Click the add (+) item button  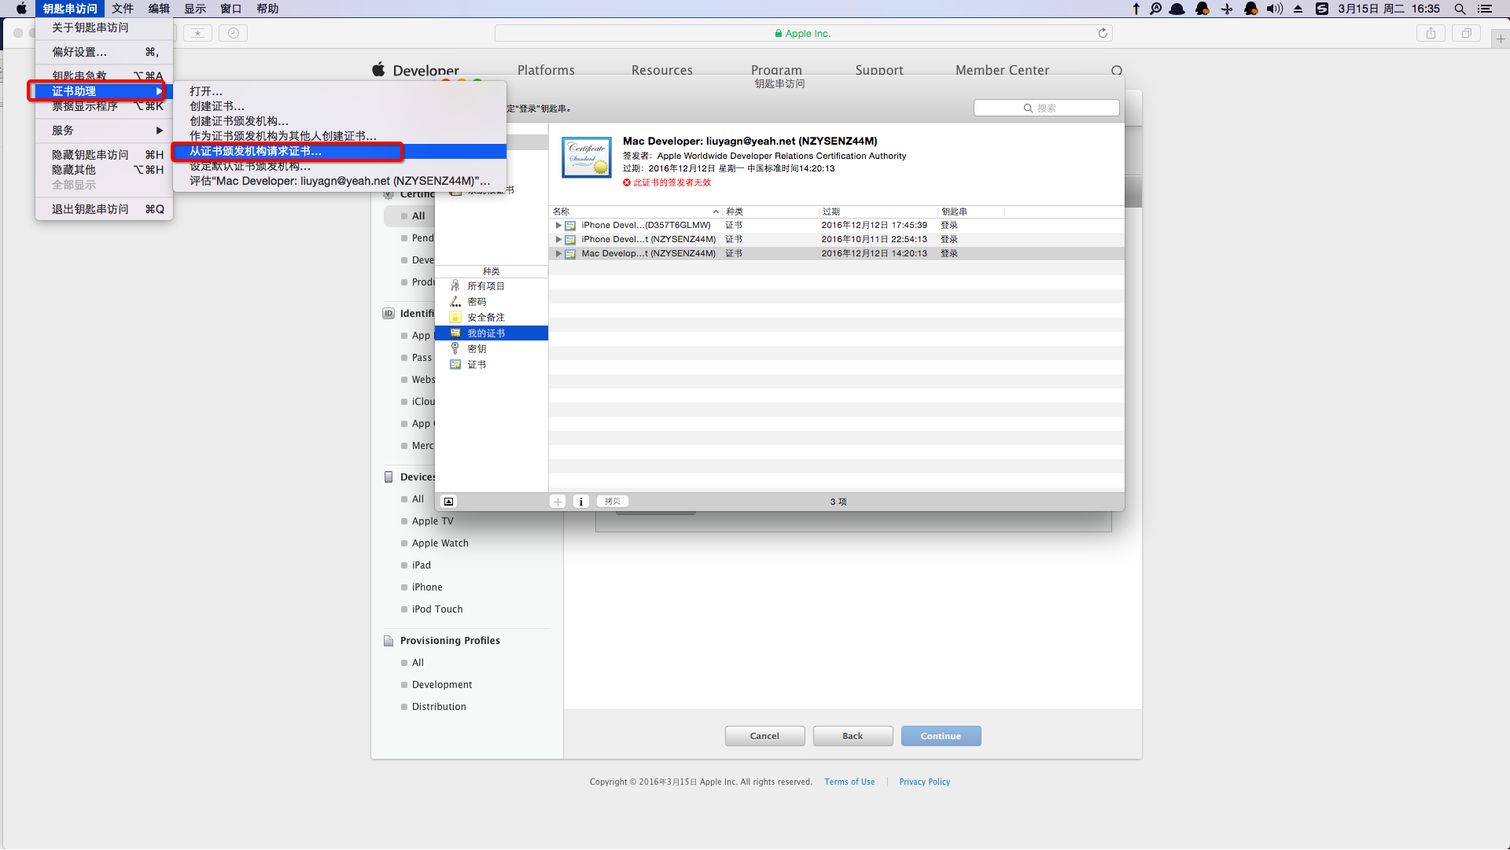click(558, 502)
